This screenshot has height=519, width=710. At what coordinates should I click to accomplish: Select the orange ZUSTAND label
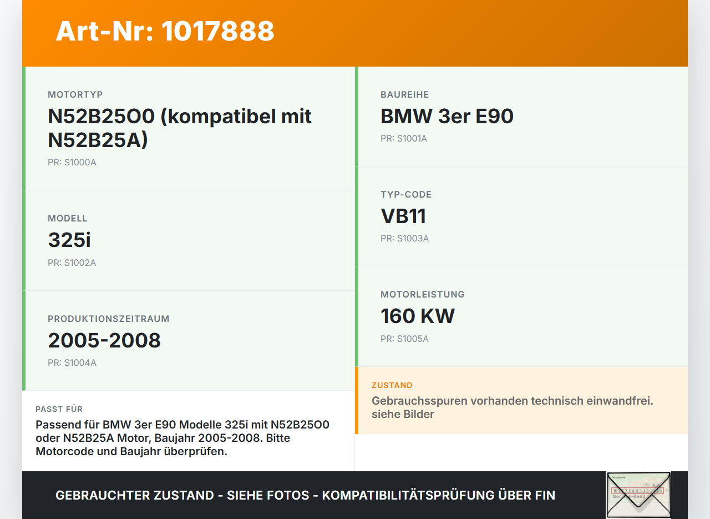pyautogui.click(x=392, y=385)
